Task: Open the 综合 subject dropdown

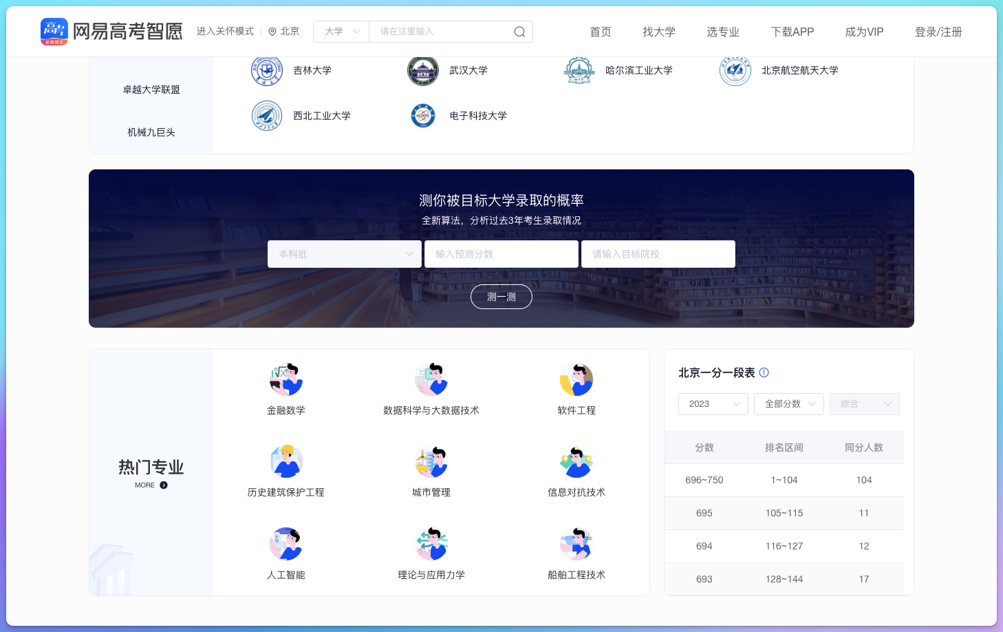Action: tap(864, 404)
